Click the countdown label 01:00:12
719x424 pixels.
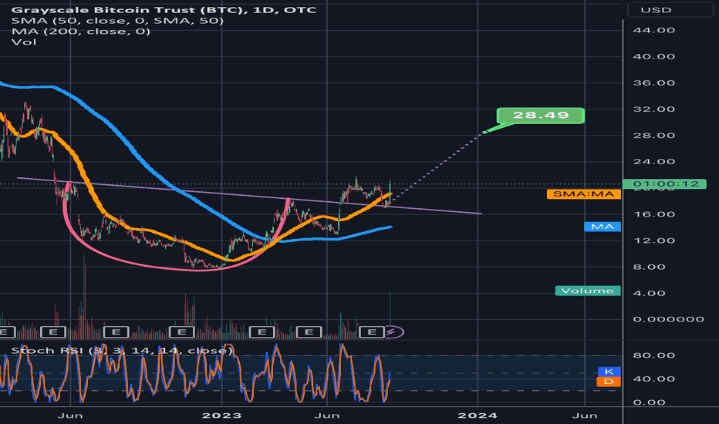pos(665,183)
